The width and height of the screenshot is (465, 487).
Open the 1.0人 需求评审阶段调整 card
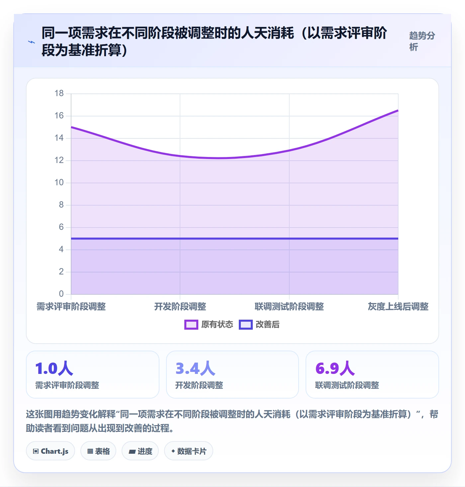coord(93,375)
